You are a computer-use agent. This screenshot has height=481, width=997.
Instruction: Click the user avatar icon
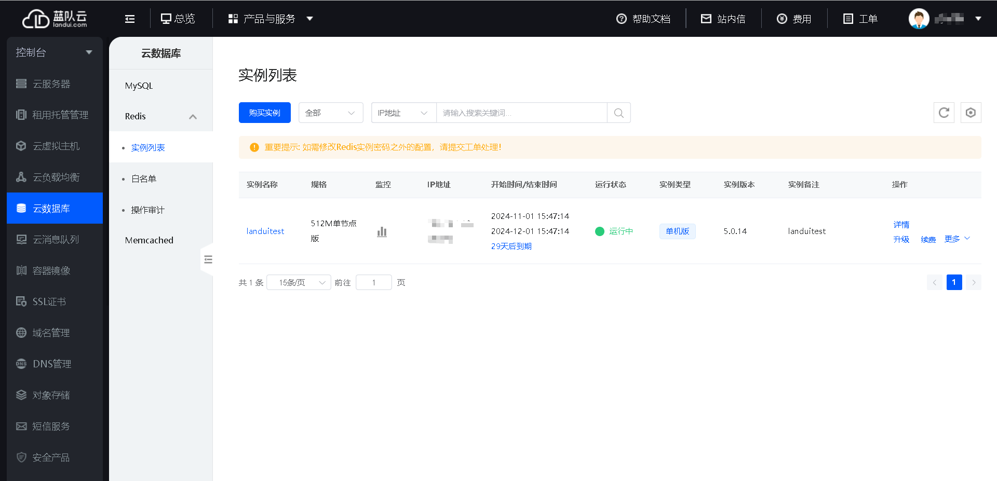coord(918,19)
